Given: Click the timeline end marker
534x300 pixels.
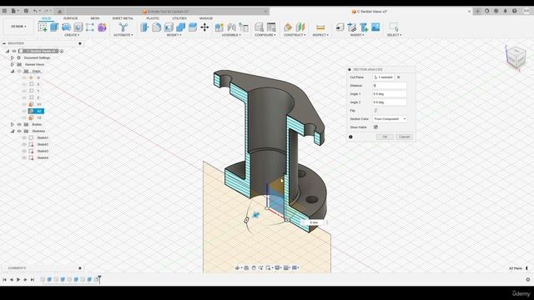Looking at the screenshot, I should click(x=99, y=279).
